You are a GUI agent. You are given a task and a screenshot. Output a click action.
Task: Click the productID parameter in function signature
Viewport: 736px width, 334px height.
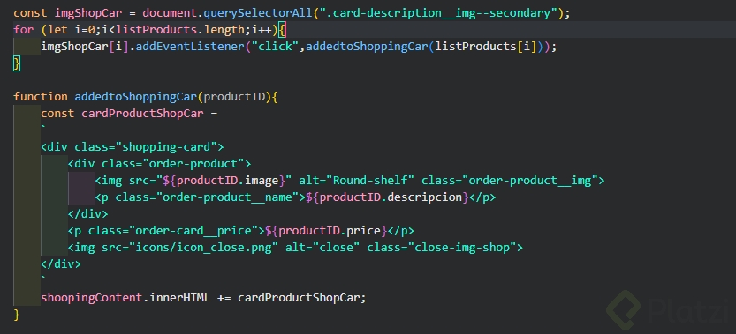(234, 97)
